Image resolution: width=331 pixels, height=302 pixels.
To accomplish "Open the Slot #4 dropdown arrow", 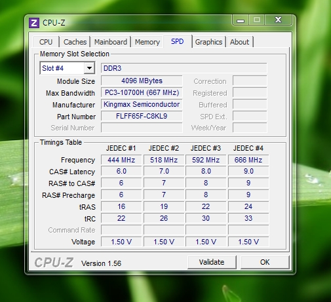I will 89,68.
